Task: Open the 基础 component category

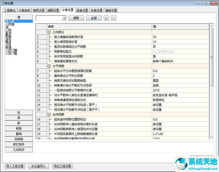Action: click(19, 134)
